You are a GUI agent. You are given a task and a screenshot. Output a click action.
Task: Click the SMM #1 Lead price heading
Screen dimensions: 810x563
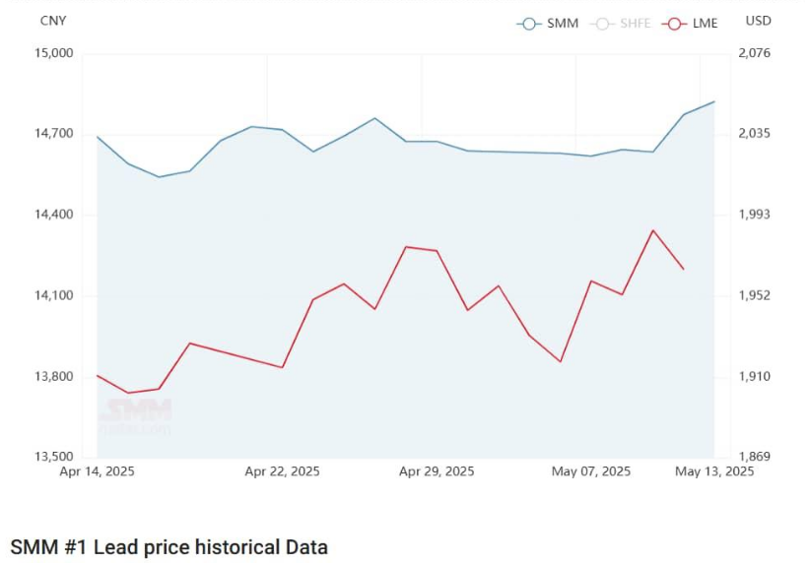pyautogui.click(x=169, y=547)
